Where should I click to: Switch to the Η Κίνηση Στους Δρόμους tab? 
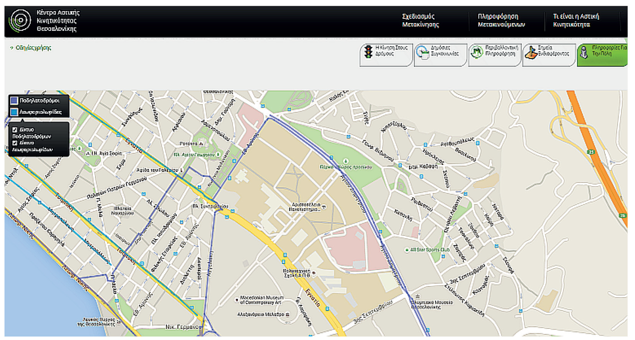[391, 51]
